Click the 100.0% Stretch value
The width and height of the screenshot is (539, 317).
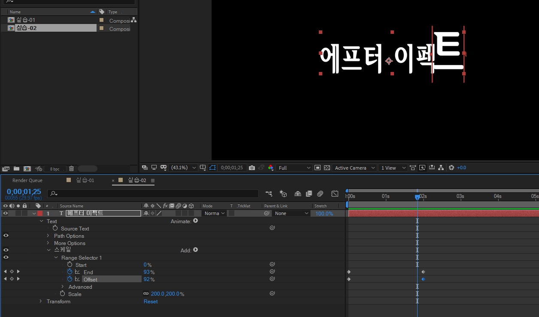point(324,213)
